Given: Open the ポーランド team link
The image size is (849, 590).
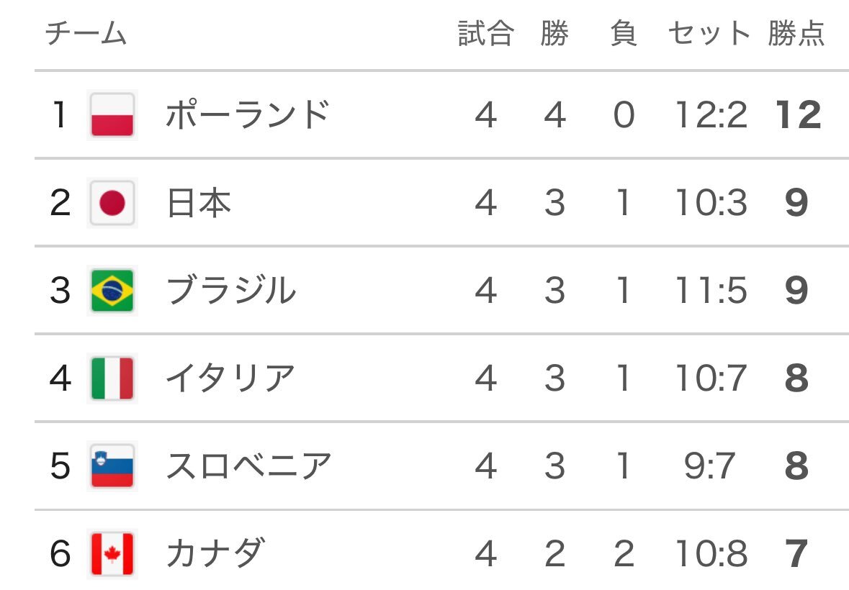Looking at the screenshot, I should [248, 114].
